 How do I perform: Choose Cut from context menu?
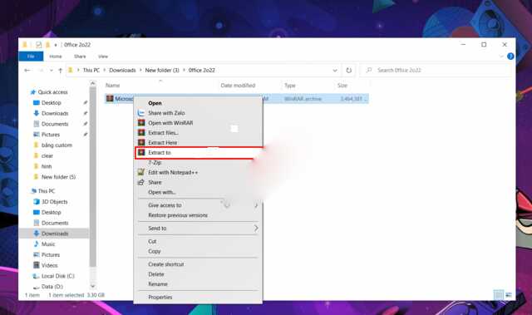point(152,241)
